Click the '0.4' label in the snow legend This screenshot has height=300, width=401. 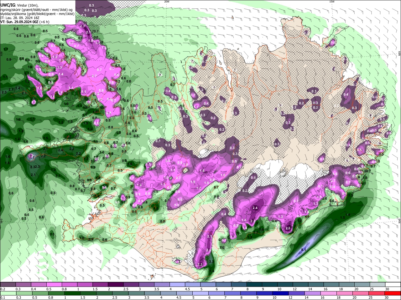34,289
